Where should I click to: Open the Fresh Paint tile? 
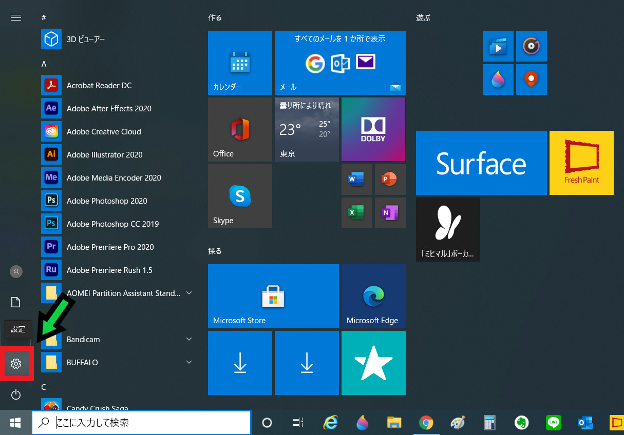point(581,163)
